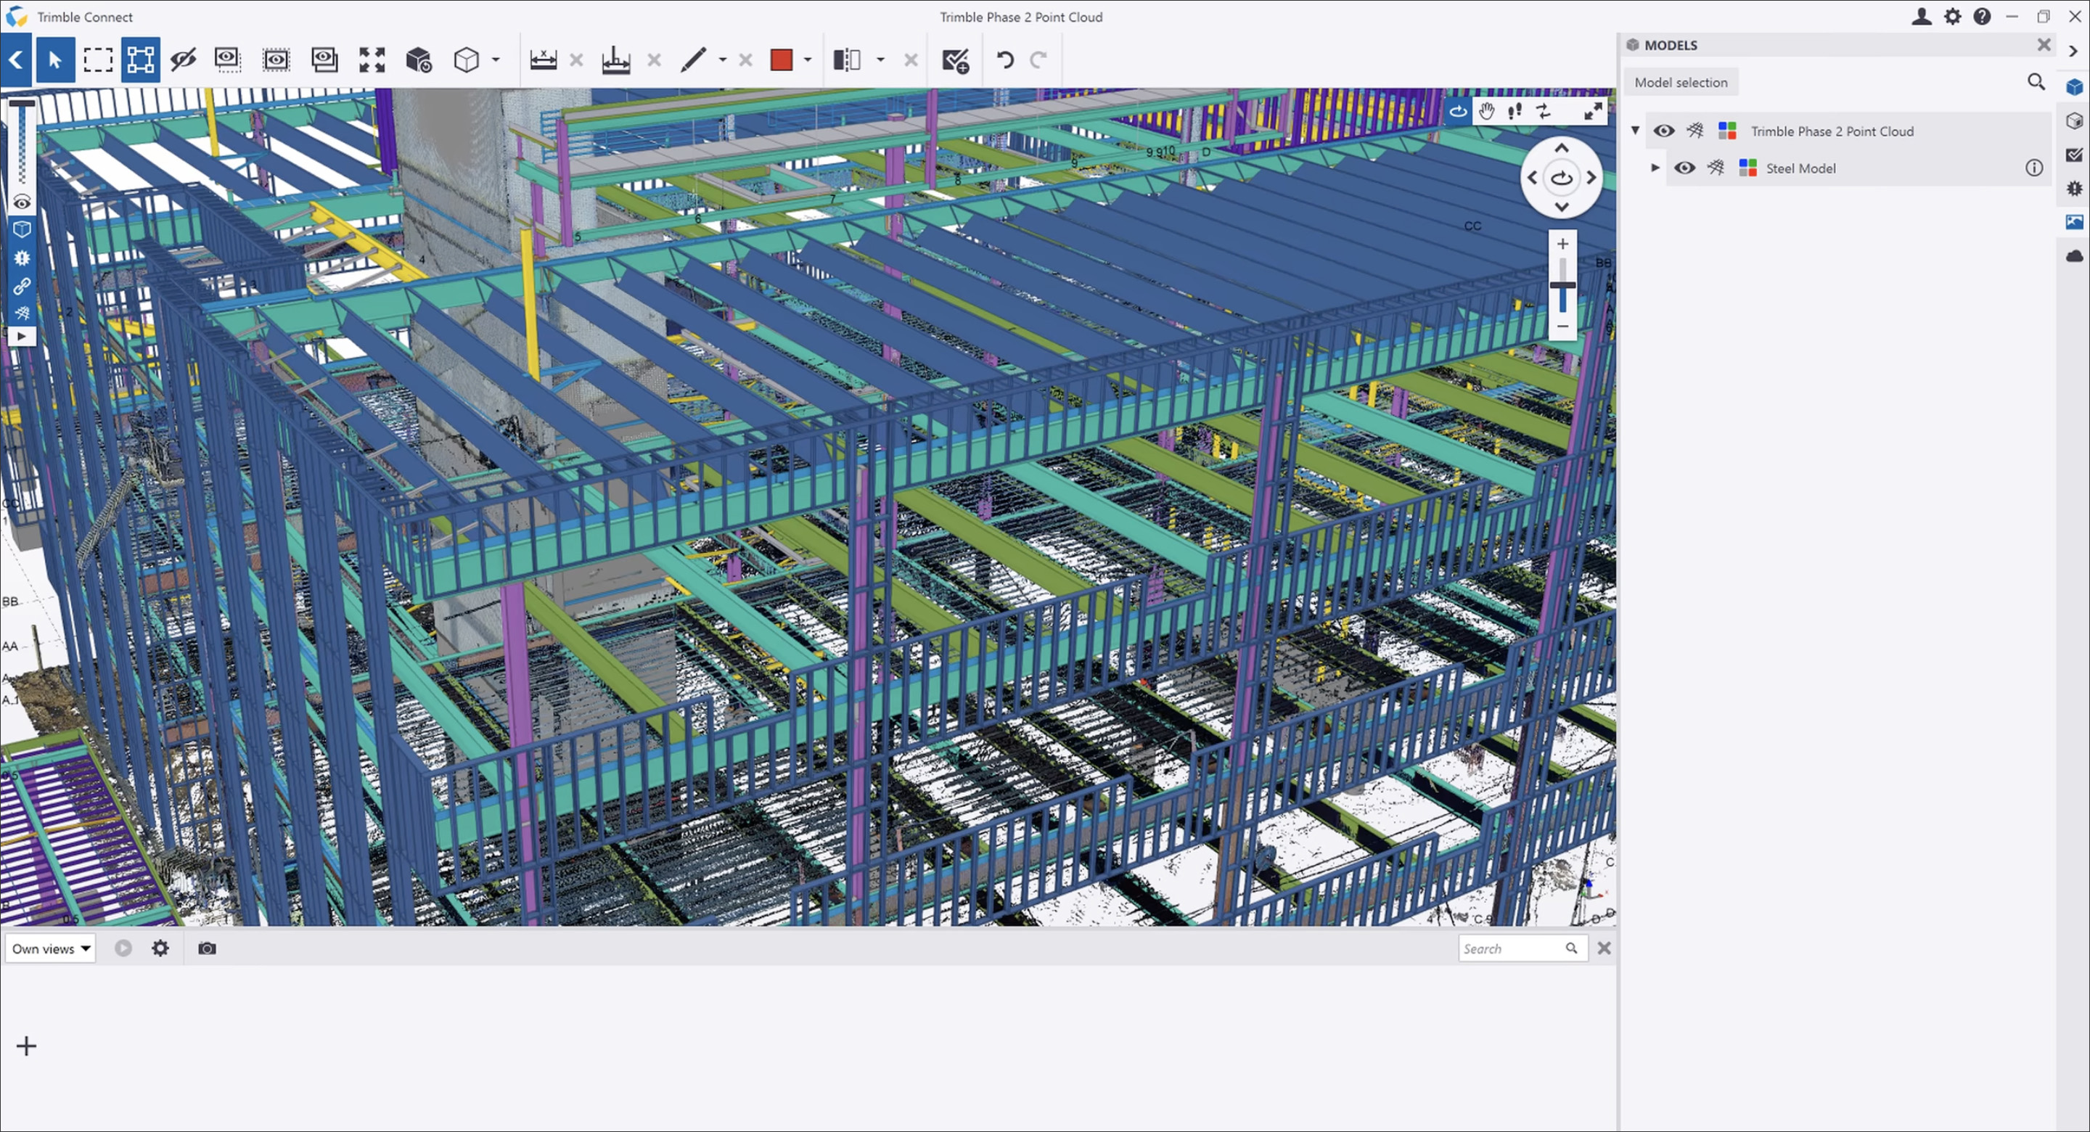The height and width of the screenshot is (1132, 2090).
Task: Close the views panel with X
Action: pos(1604,948)
